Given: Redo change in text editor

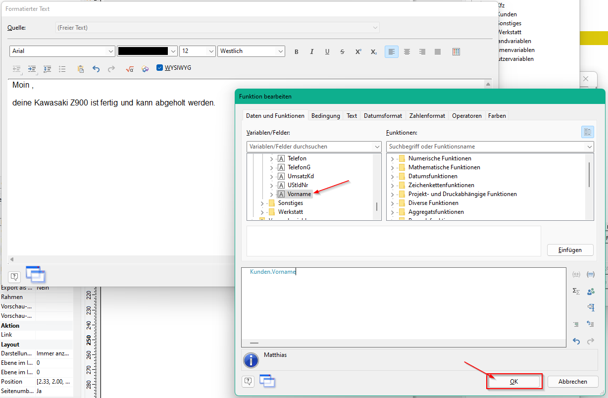Looking at the screenshot, I should tap(111, 69).
